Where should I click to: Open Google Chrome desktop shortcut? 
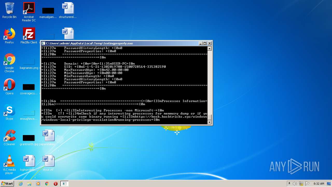coord(9,63)
